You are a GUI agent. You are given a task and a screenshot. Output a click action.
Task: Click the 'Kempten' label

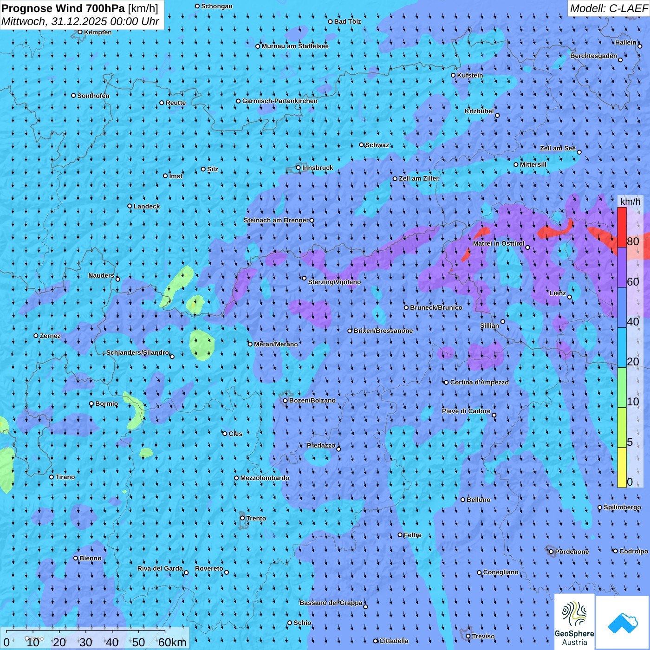(98, 32)
